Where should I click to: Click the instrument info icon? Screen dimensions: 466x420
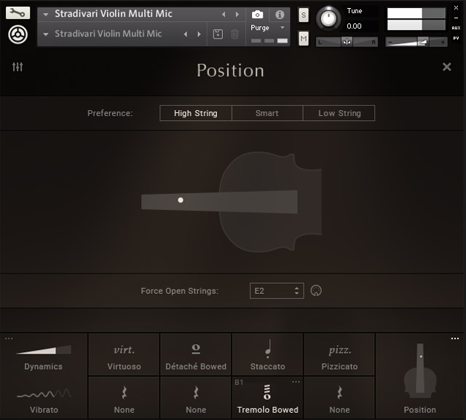click(x=279, y=15)
